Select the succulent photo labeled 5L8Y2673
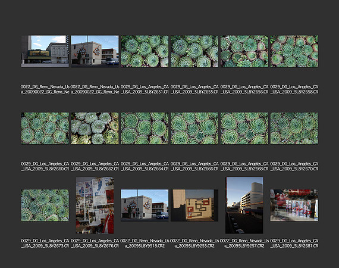The image size is (339, 268). point(45,205)
